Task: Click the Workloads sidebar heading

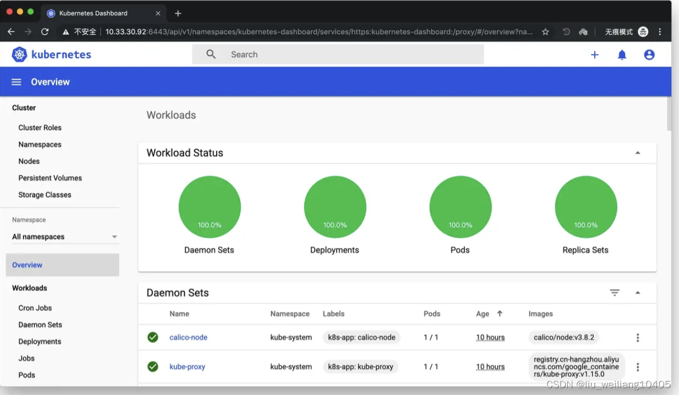Action: pyautogui.click(x=30, y=288)
